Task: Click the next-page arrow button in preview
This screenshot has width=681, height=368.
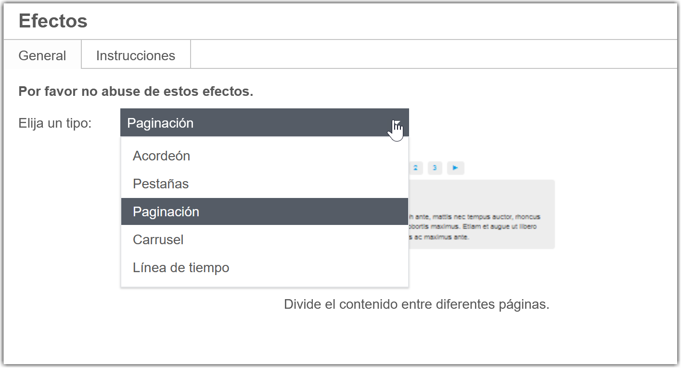Action: pyautogui.click(x=455, y=168)
